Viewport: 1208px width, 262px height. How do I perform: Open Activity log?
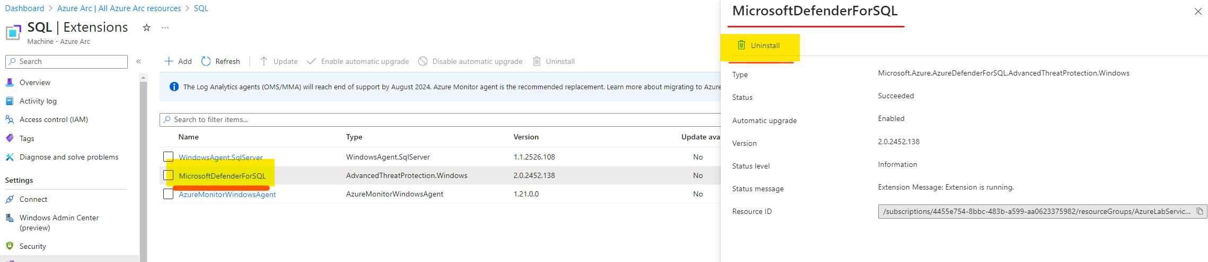[x=38, y=101]
